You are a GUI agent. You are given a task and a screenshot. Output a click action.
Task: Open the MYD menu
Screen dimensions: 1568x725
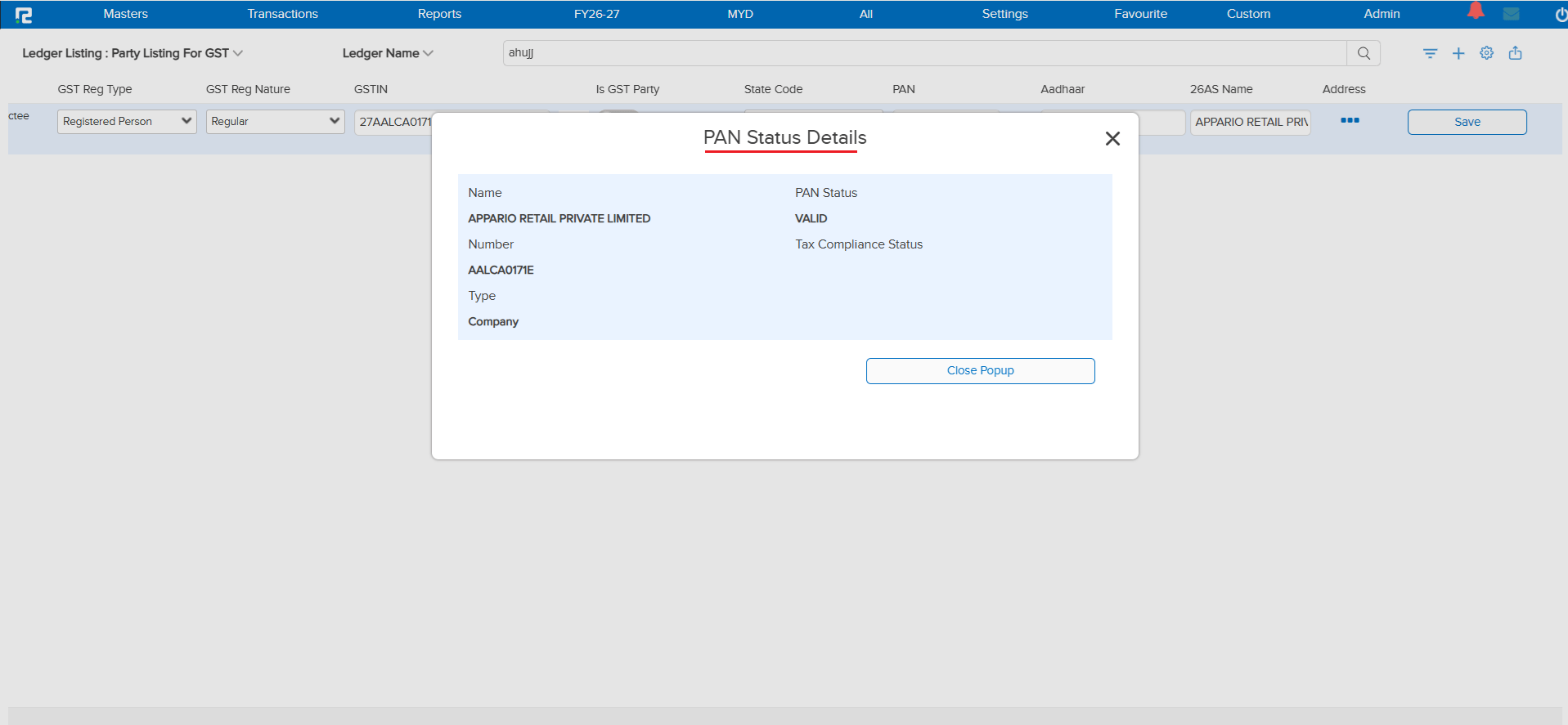click(740, 14)
